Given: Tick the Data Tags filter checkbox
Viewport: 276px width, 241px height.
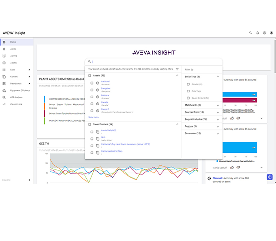Looking at the screenshot, I should point(188,91).
